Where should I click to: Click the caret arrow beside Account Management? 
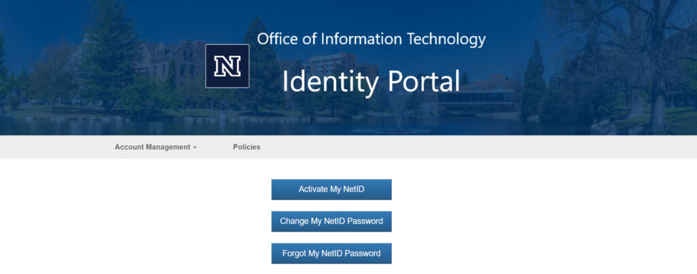point(195,148)
